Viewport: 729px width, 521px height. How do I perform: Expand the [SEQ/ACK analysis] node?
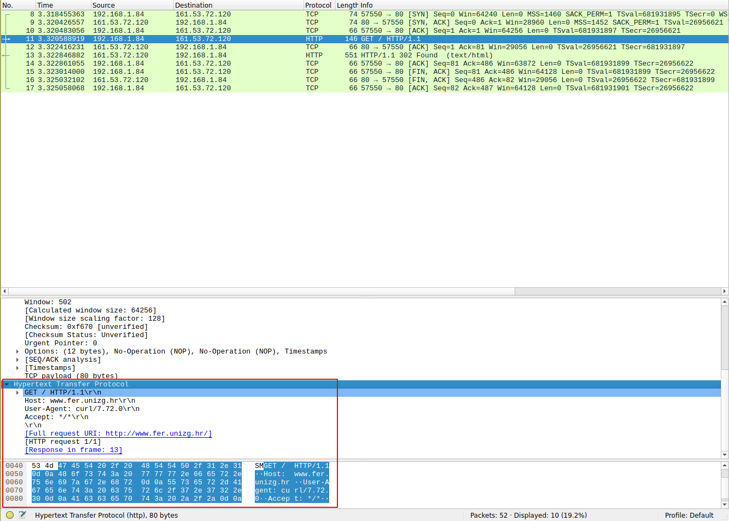tap(18, 360)
